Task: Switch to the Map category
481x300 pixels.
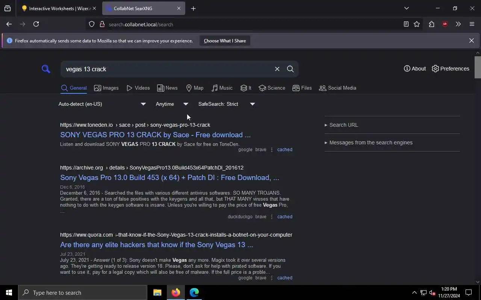Action: click(x=195, y=88)
